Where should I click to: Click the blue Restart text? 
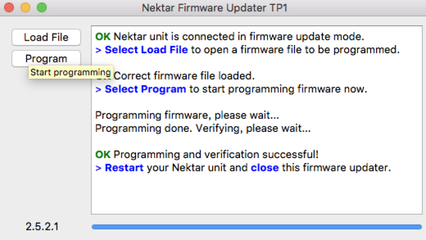[124, 168]
